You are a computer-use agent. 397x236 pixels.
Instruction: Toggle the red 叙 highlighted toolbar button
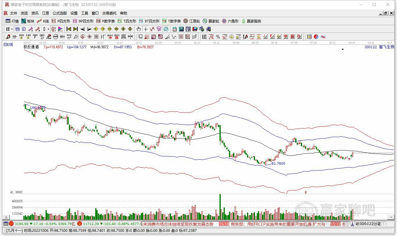(54, 29)
